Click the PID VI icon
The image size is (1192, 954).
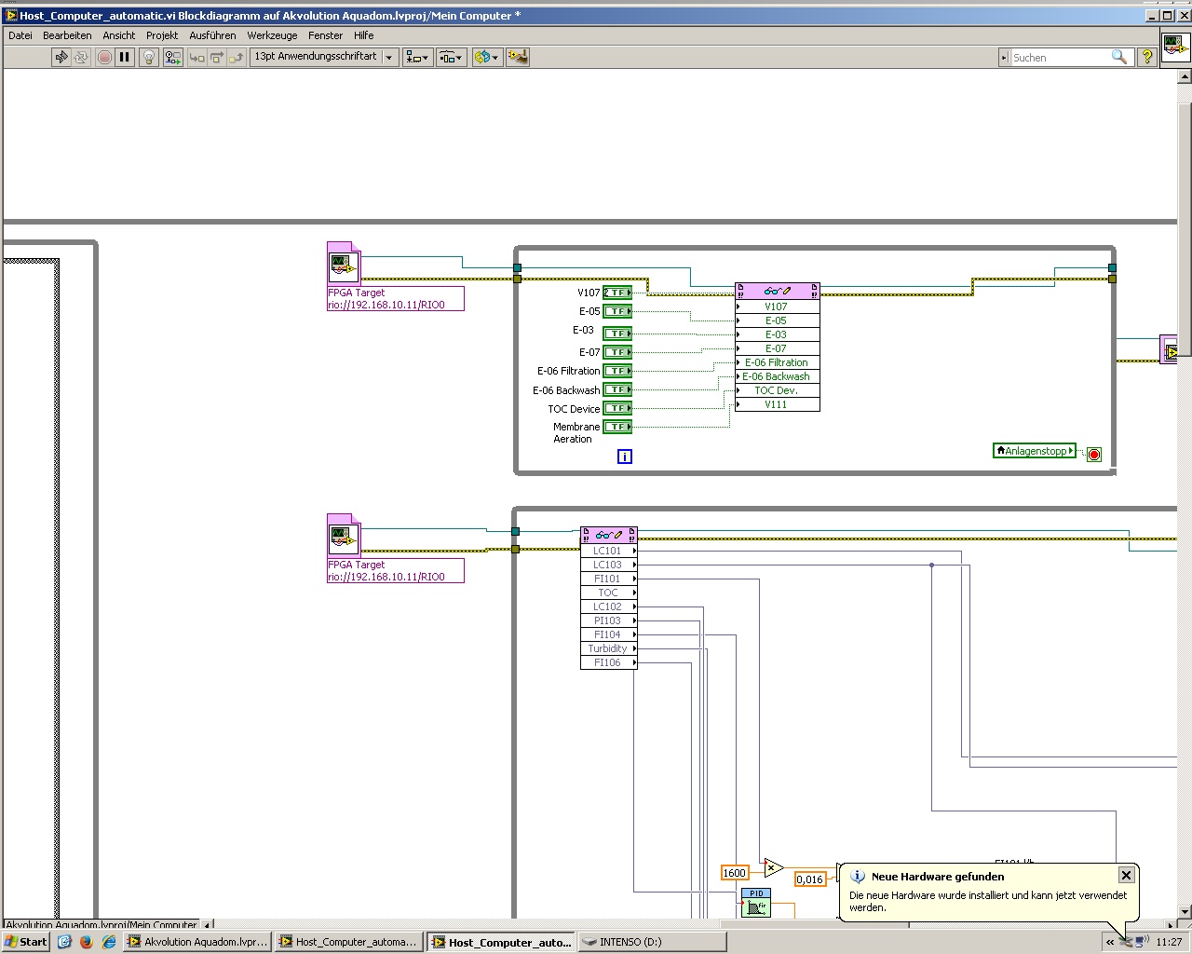pyautogui.click(x=755, y=902)
